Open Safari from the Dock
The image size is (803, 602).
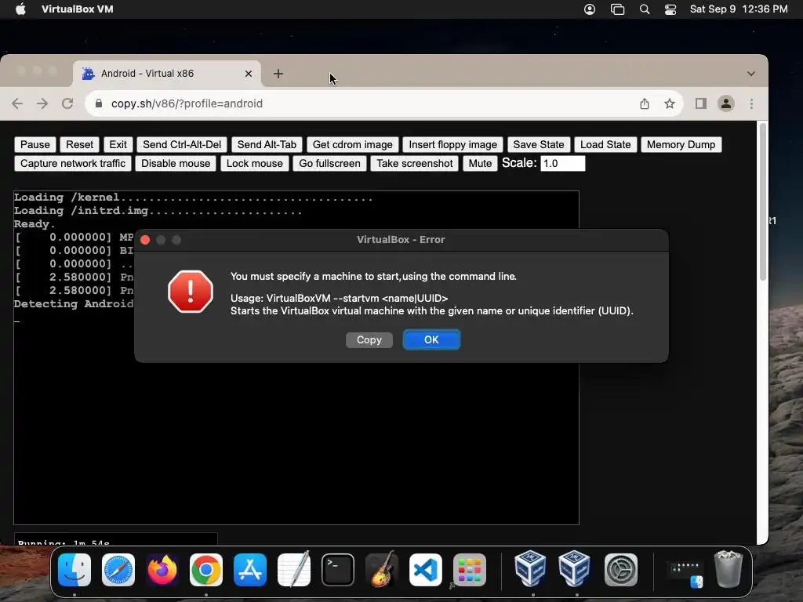coord(118,570)
